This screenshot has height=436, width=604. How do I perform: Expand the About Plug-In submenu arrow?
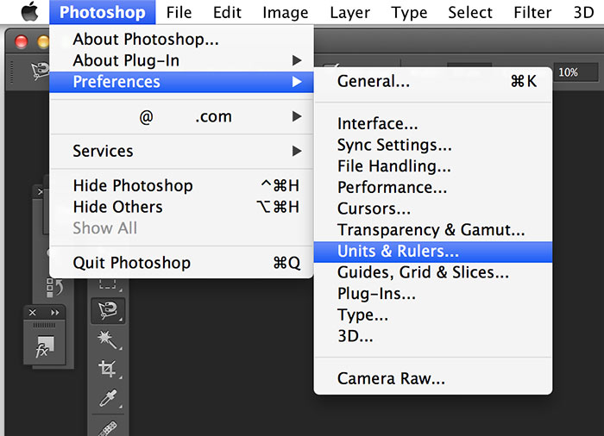(297, 60)
